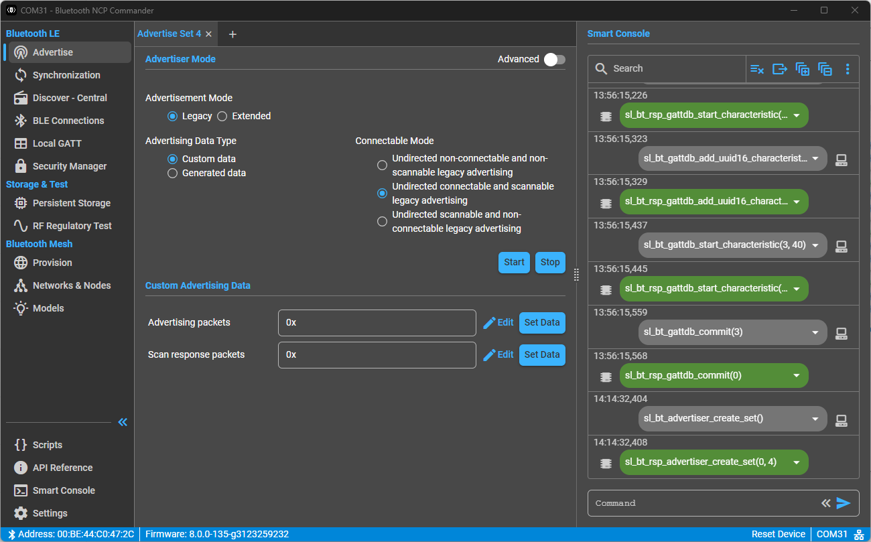The height and width of the screenshot is (542, 871).
Task: Clear the Smart Console log
Action: tap(757, 69)
